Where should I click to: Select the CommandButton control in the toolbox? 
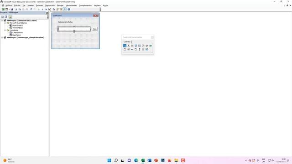coord(129,49)
